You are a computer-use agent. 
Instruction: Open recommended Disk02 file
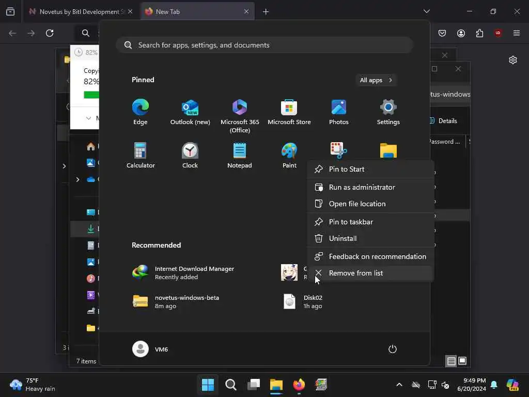point(303,301)
